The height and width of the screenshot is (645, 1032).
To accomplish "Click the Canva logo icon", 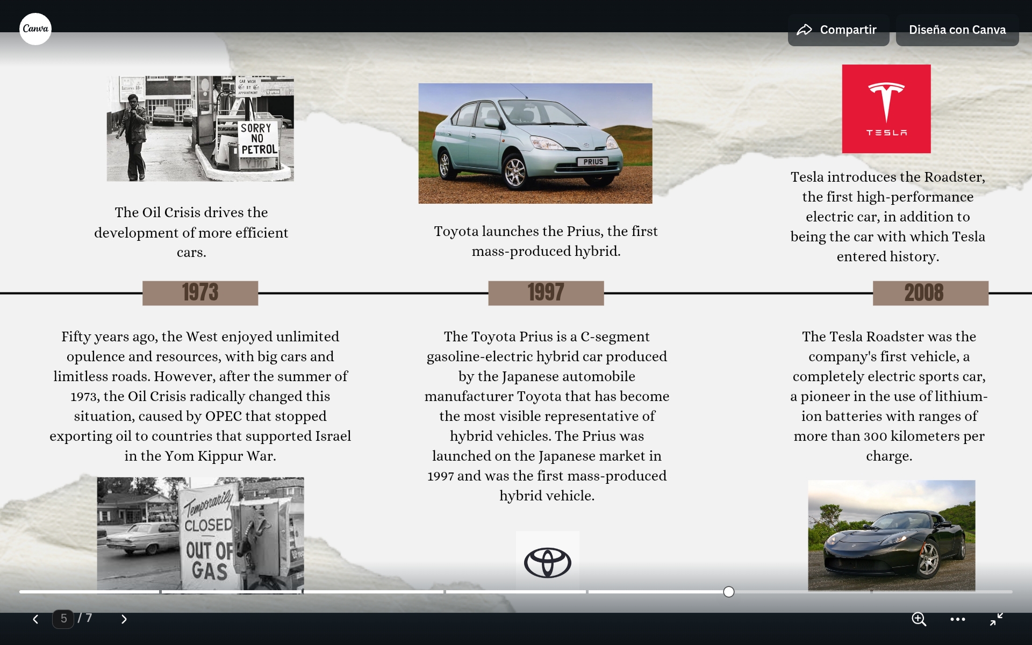I will [x=35, y=29].
